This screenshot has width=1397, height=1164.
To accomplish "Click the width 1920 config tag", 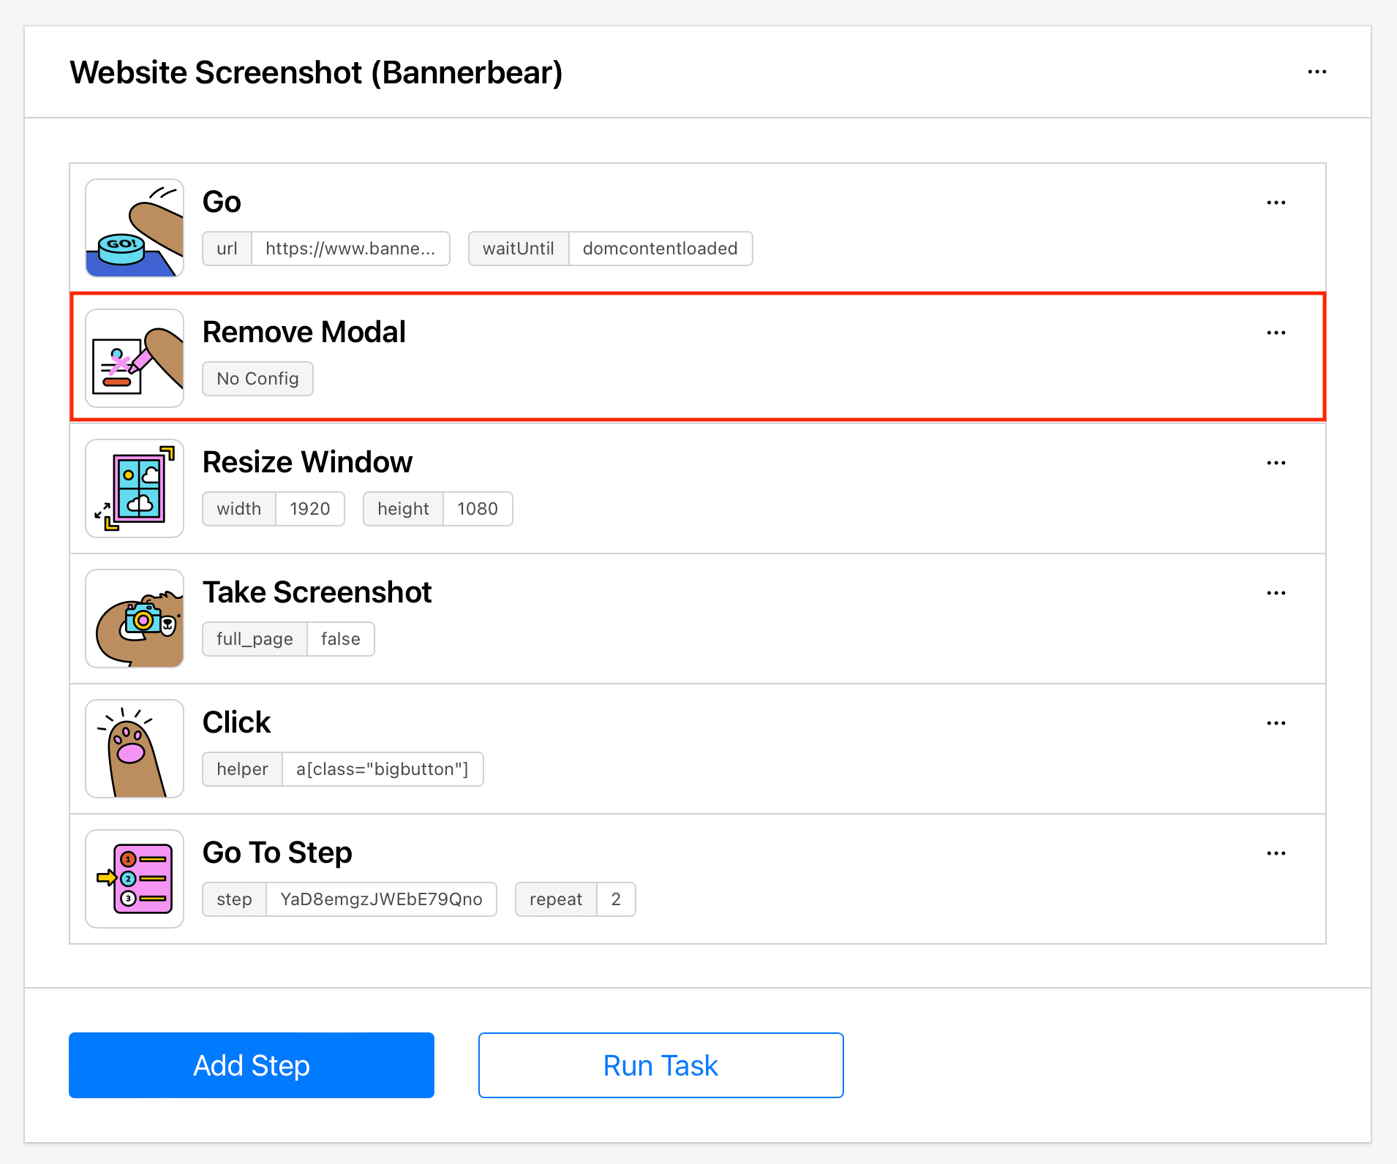I will (274, 509).
